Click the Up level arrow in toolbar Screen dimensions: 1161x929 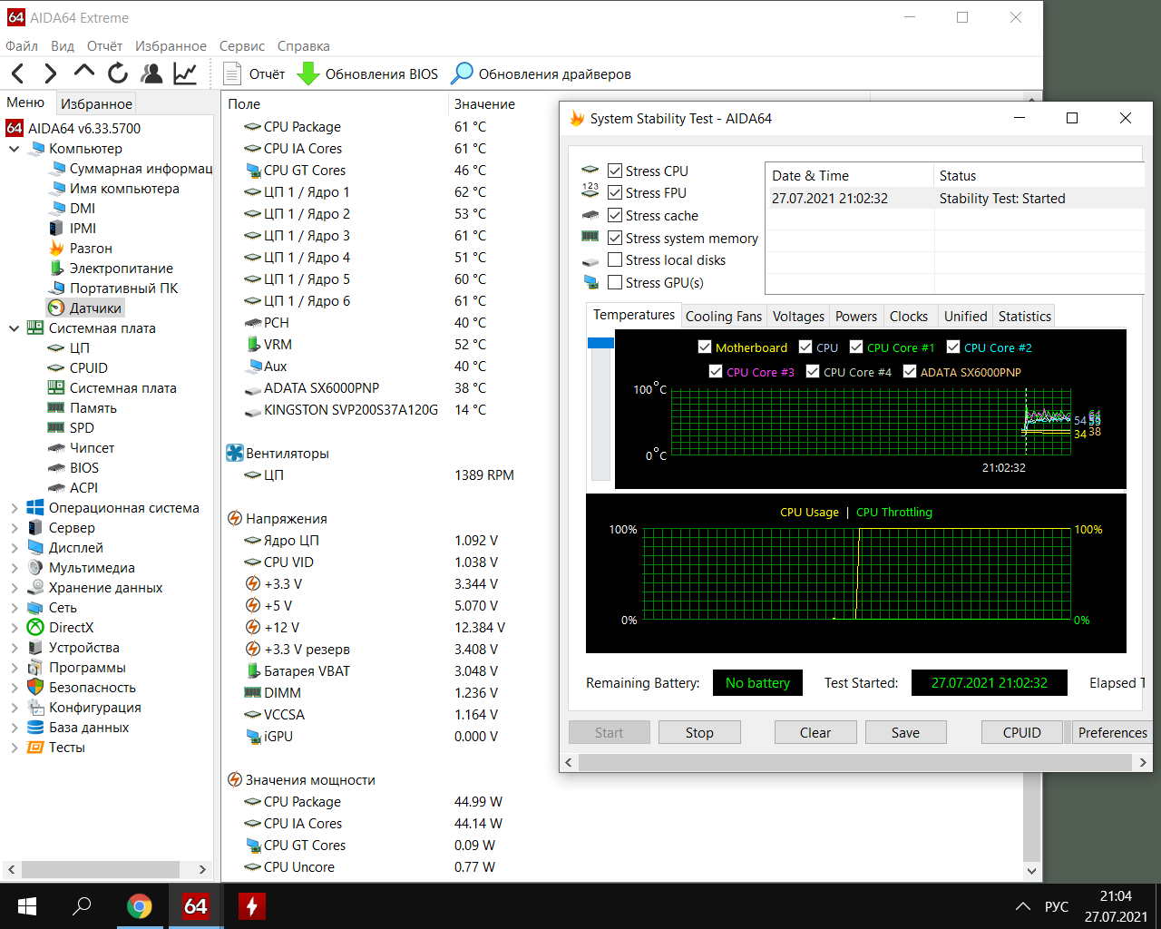click(84, 73)
